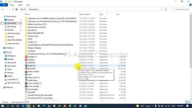Open Task View on the taskbar
Viewport: 192px width, 108px height.
point(18,106)
